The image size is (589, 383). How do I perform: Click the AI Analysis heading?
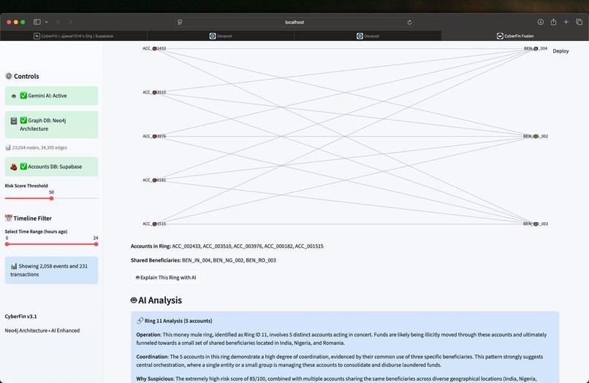[x=160, y=300]
